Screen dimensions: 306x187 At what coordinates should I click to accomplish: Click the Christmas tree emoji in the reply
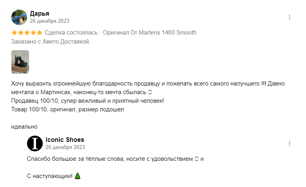78,176
